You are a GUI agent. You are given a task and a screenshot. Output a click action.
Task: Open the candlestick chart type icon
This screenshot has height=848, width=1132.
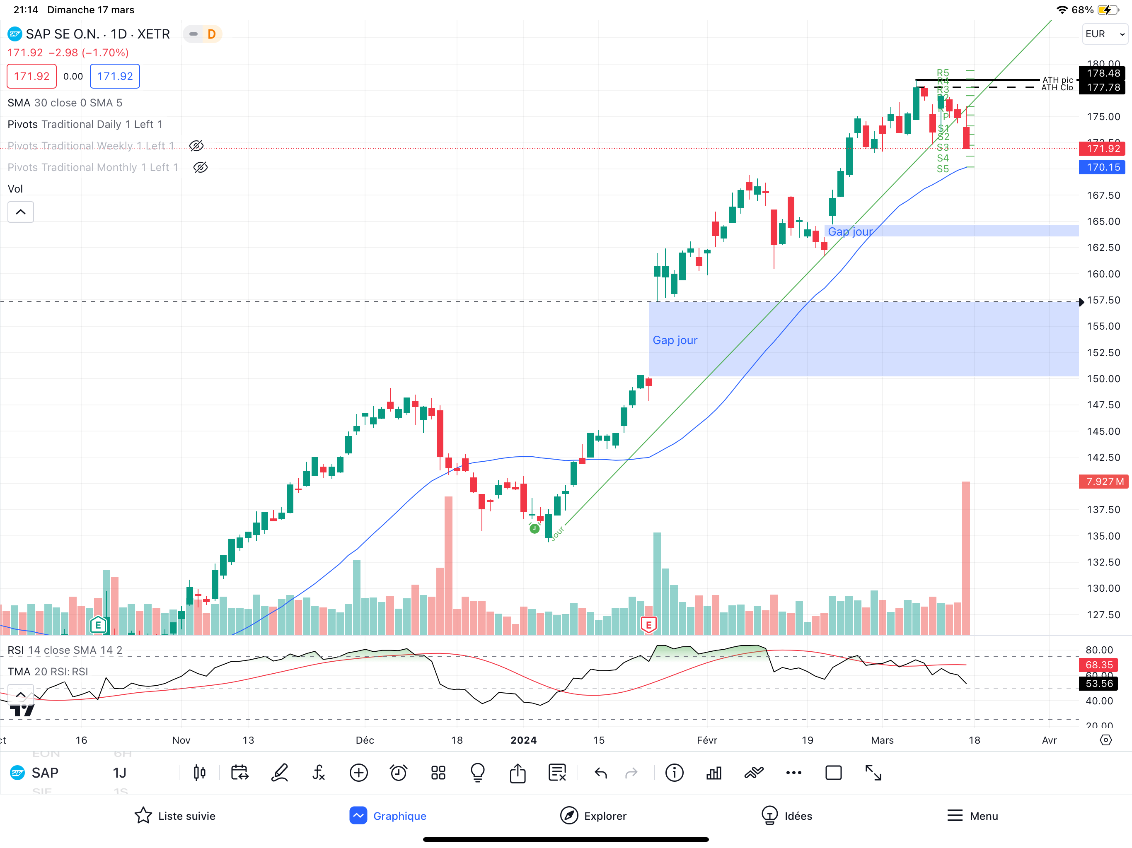click(200, 773)
